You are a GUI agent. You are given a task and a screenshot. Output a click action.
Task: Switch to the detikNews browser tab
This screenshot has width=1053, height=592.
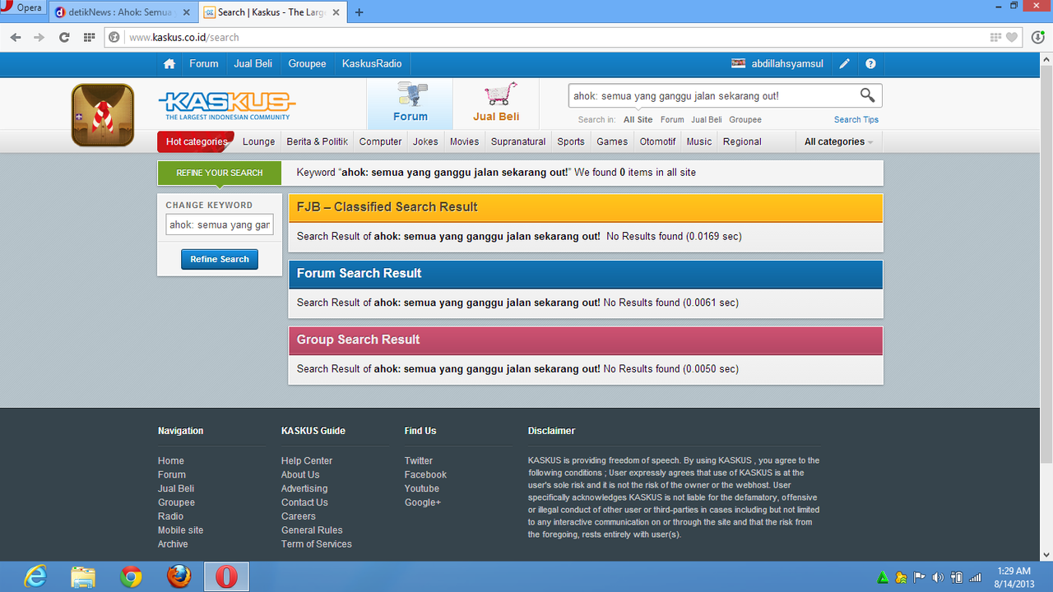point(123,12)
